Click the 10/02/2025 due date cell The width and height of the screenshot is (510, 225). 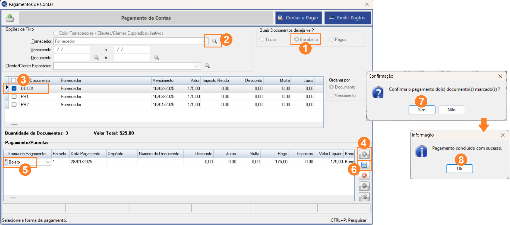pos(163,88)
